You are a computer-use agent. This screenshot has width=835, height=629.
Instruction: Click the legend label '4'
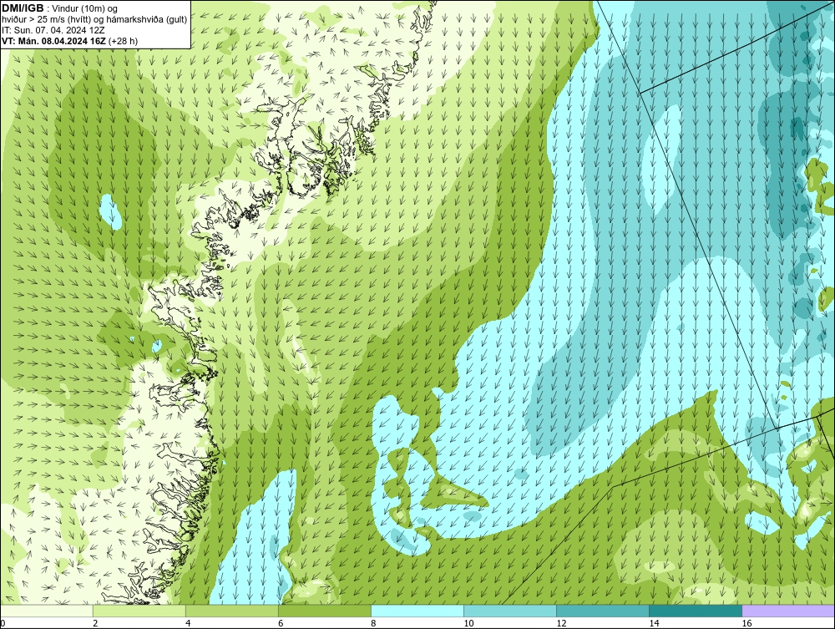point(188,623)
